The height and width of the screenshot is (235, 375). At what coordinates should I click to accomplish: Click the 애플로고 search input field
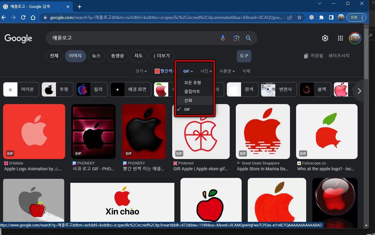pos(133,38)
